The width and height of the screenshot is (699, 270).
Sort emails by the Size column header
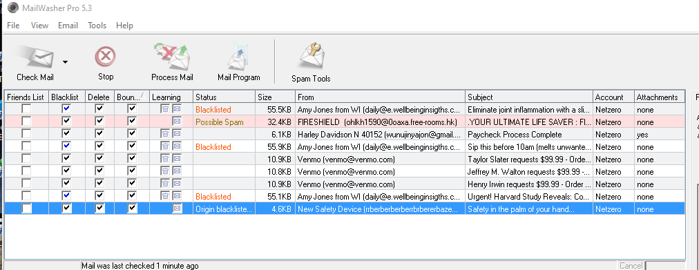point(276,97)
